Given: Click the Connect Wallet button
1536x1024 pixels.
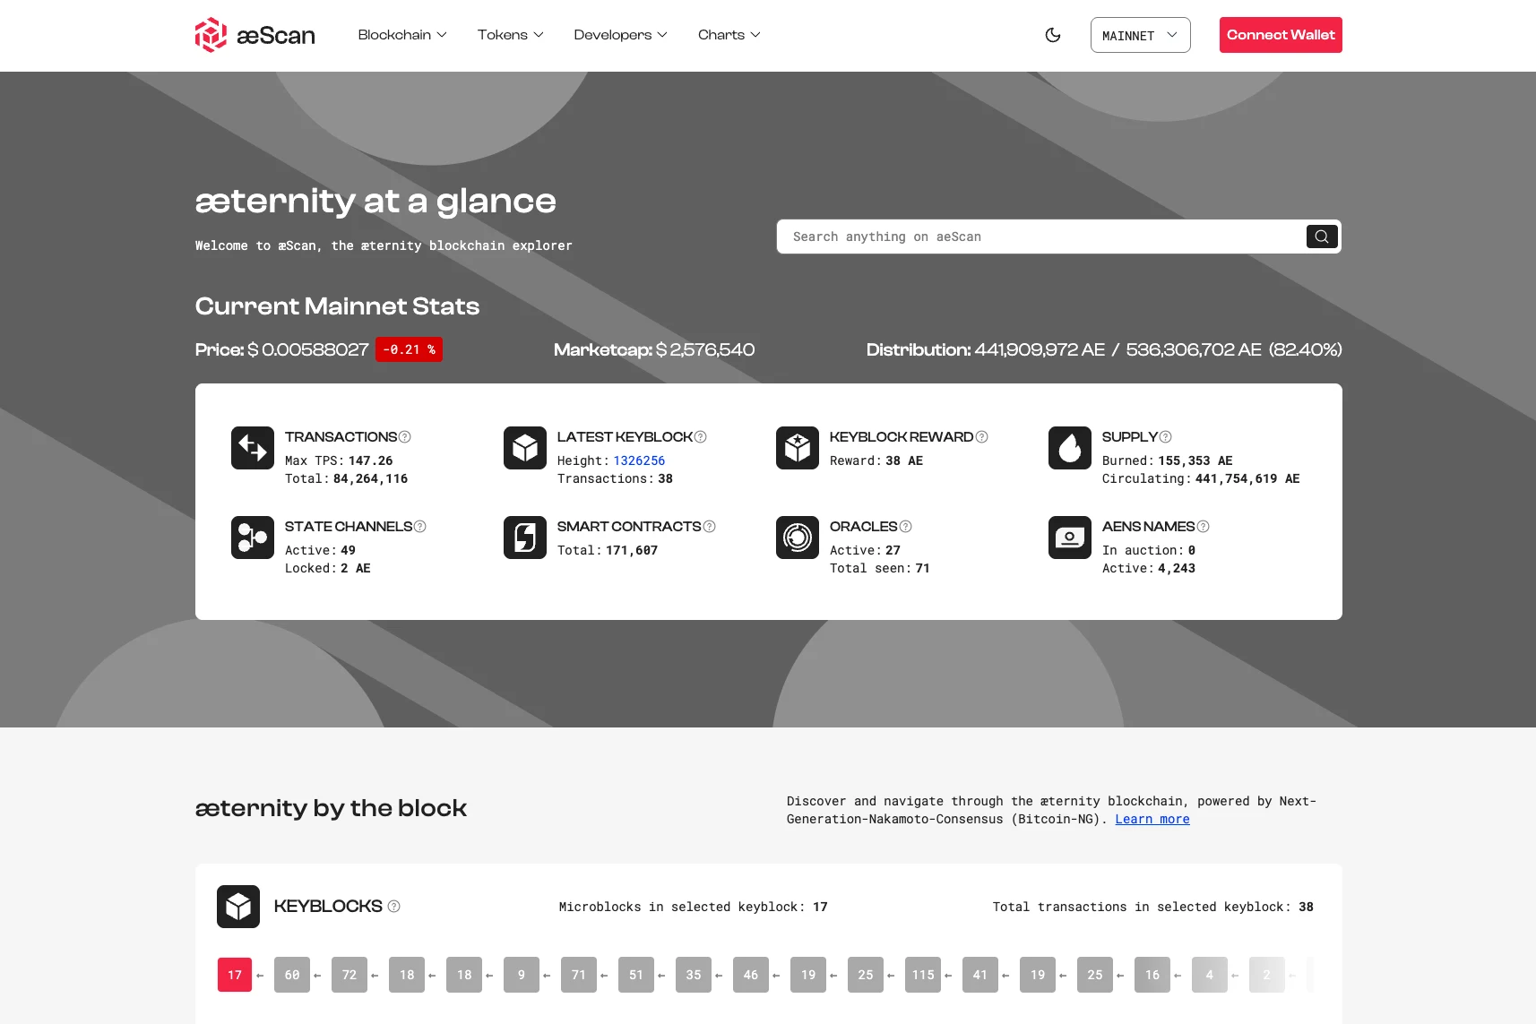Looking at the screenshot, I should pyautogui.click(x=1281, y=35).
